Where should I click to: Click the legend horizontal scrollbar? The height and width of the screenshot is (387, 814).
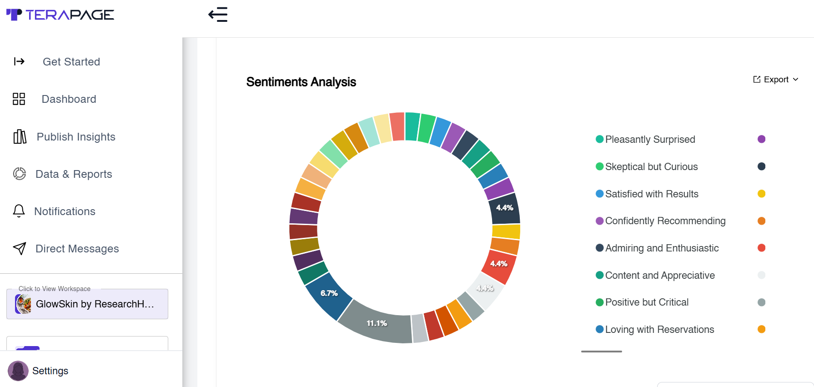[x=601, y=352]
